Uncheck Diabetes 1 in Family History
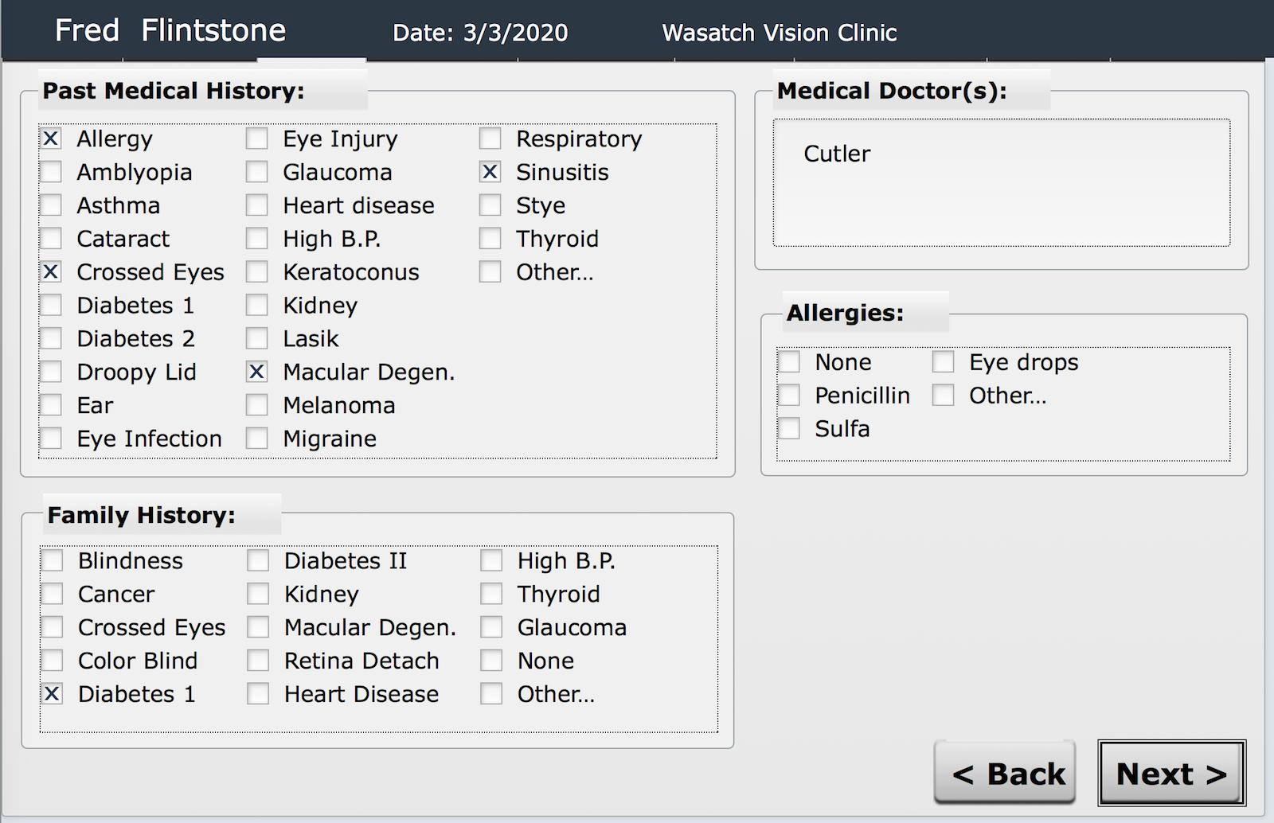Image resolution: width=1274 pixels, height=823 pixels. (x=53, y=694)
